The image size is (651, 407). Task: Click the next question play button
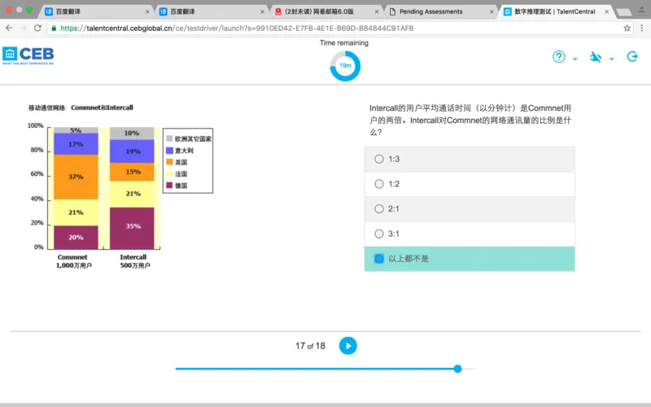(348, 345)
